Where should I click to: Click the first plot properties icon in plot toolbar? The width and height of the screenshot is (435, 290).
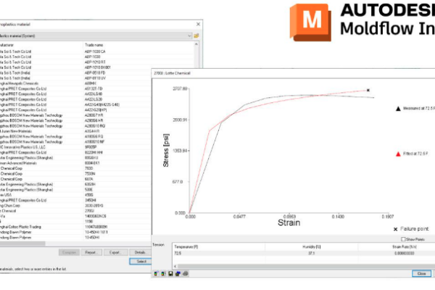pyautogui.click(x=156, y=273)
